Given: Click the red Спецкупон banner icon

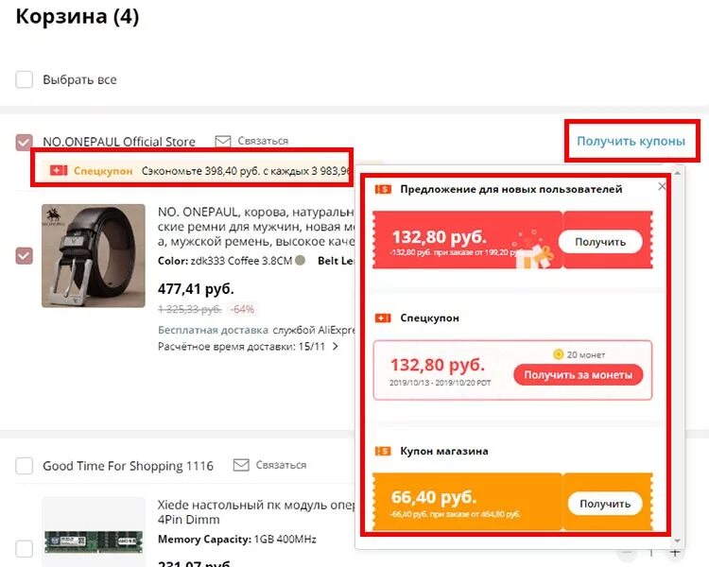Looking at the screenshot, I should [x=60, y=171].
